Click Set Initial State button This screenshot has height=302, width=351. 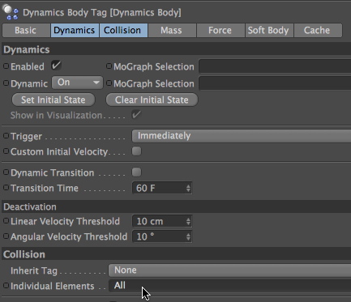click(x=54, y=100)
